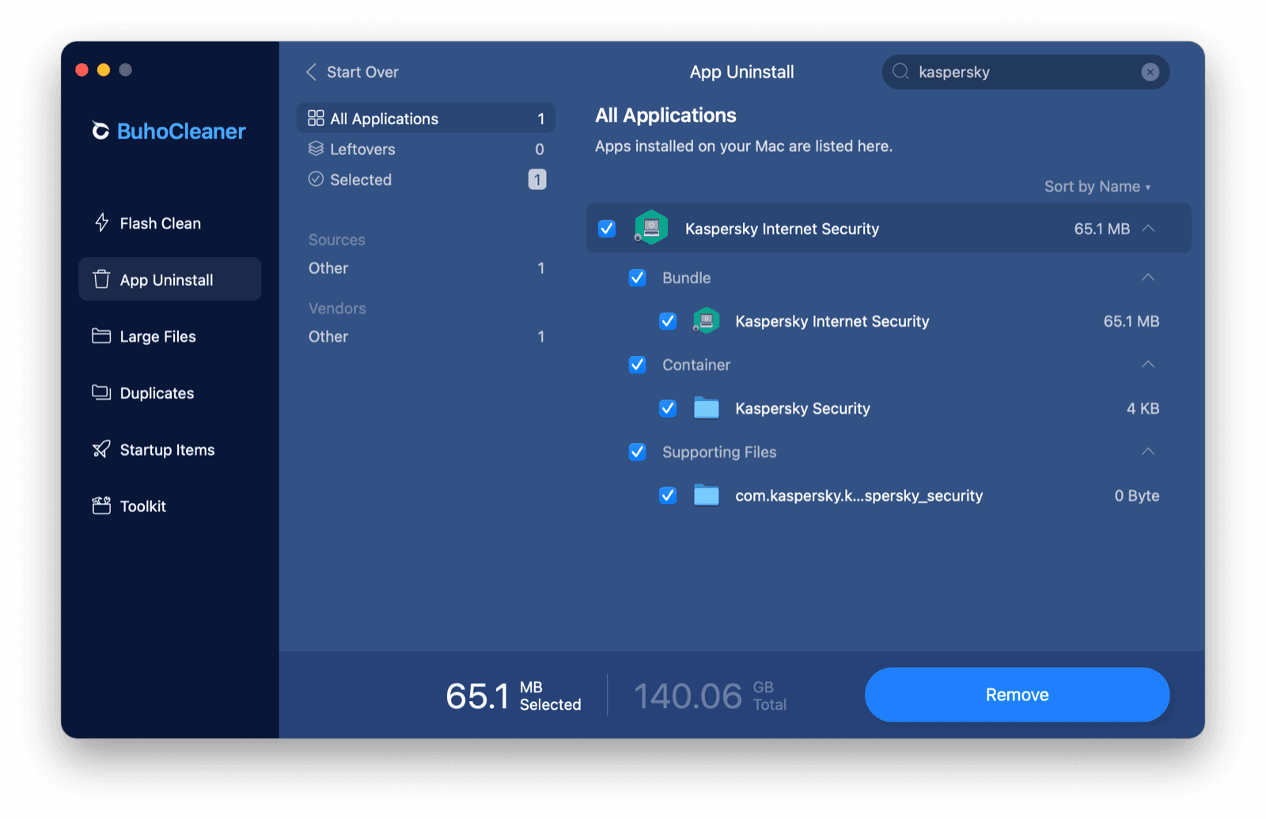Click the Remove button
The height and width of the screenshot is (819, 1266).
point(1017,695)
